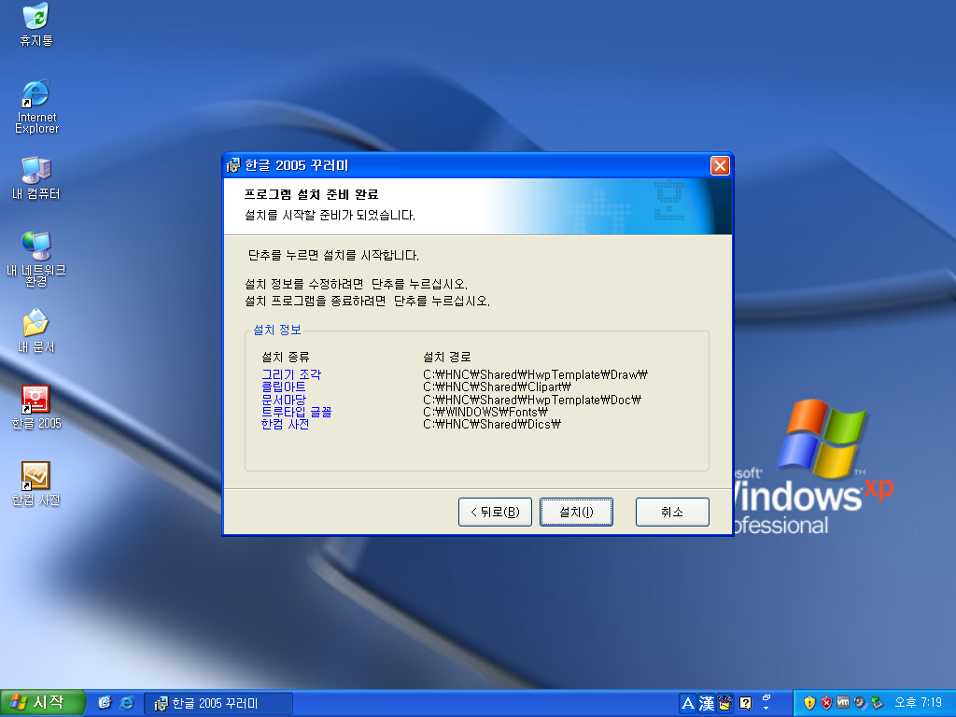This screenshot has width=956, height=717.
Task: Click path C:\WINDOWS\Fonts\
Action: (x=485, y=412)
